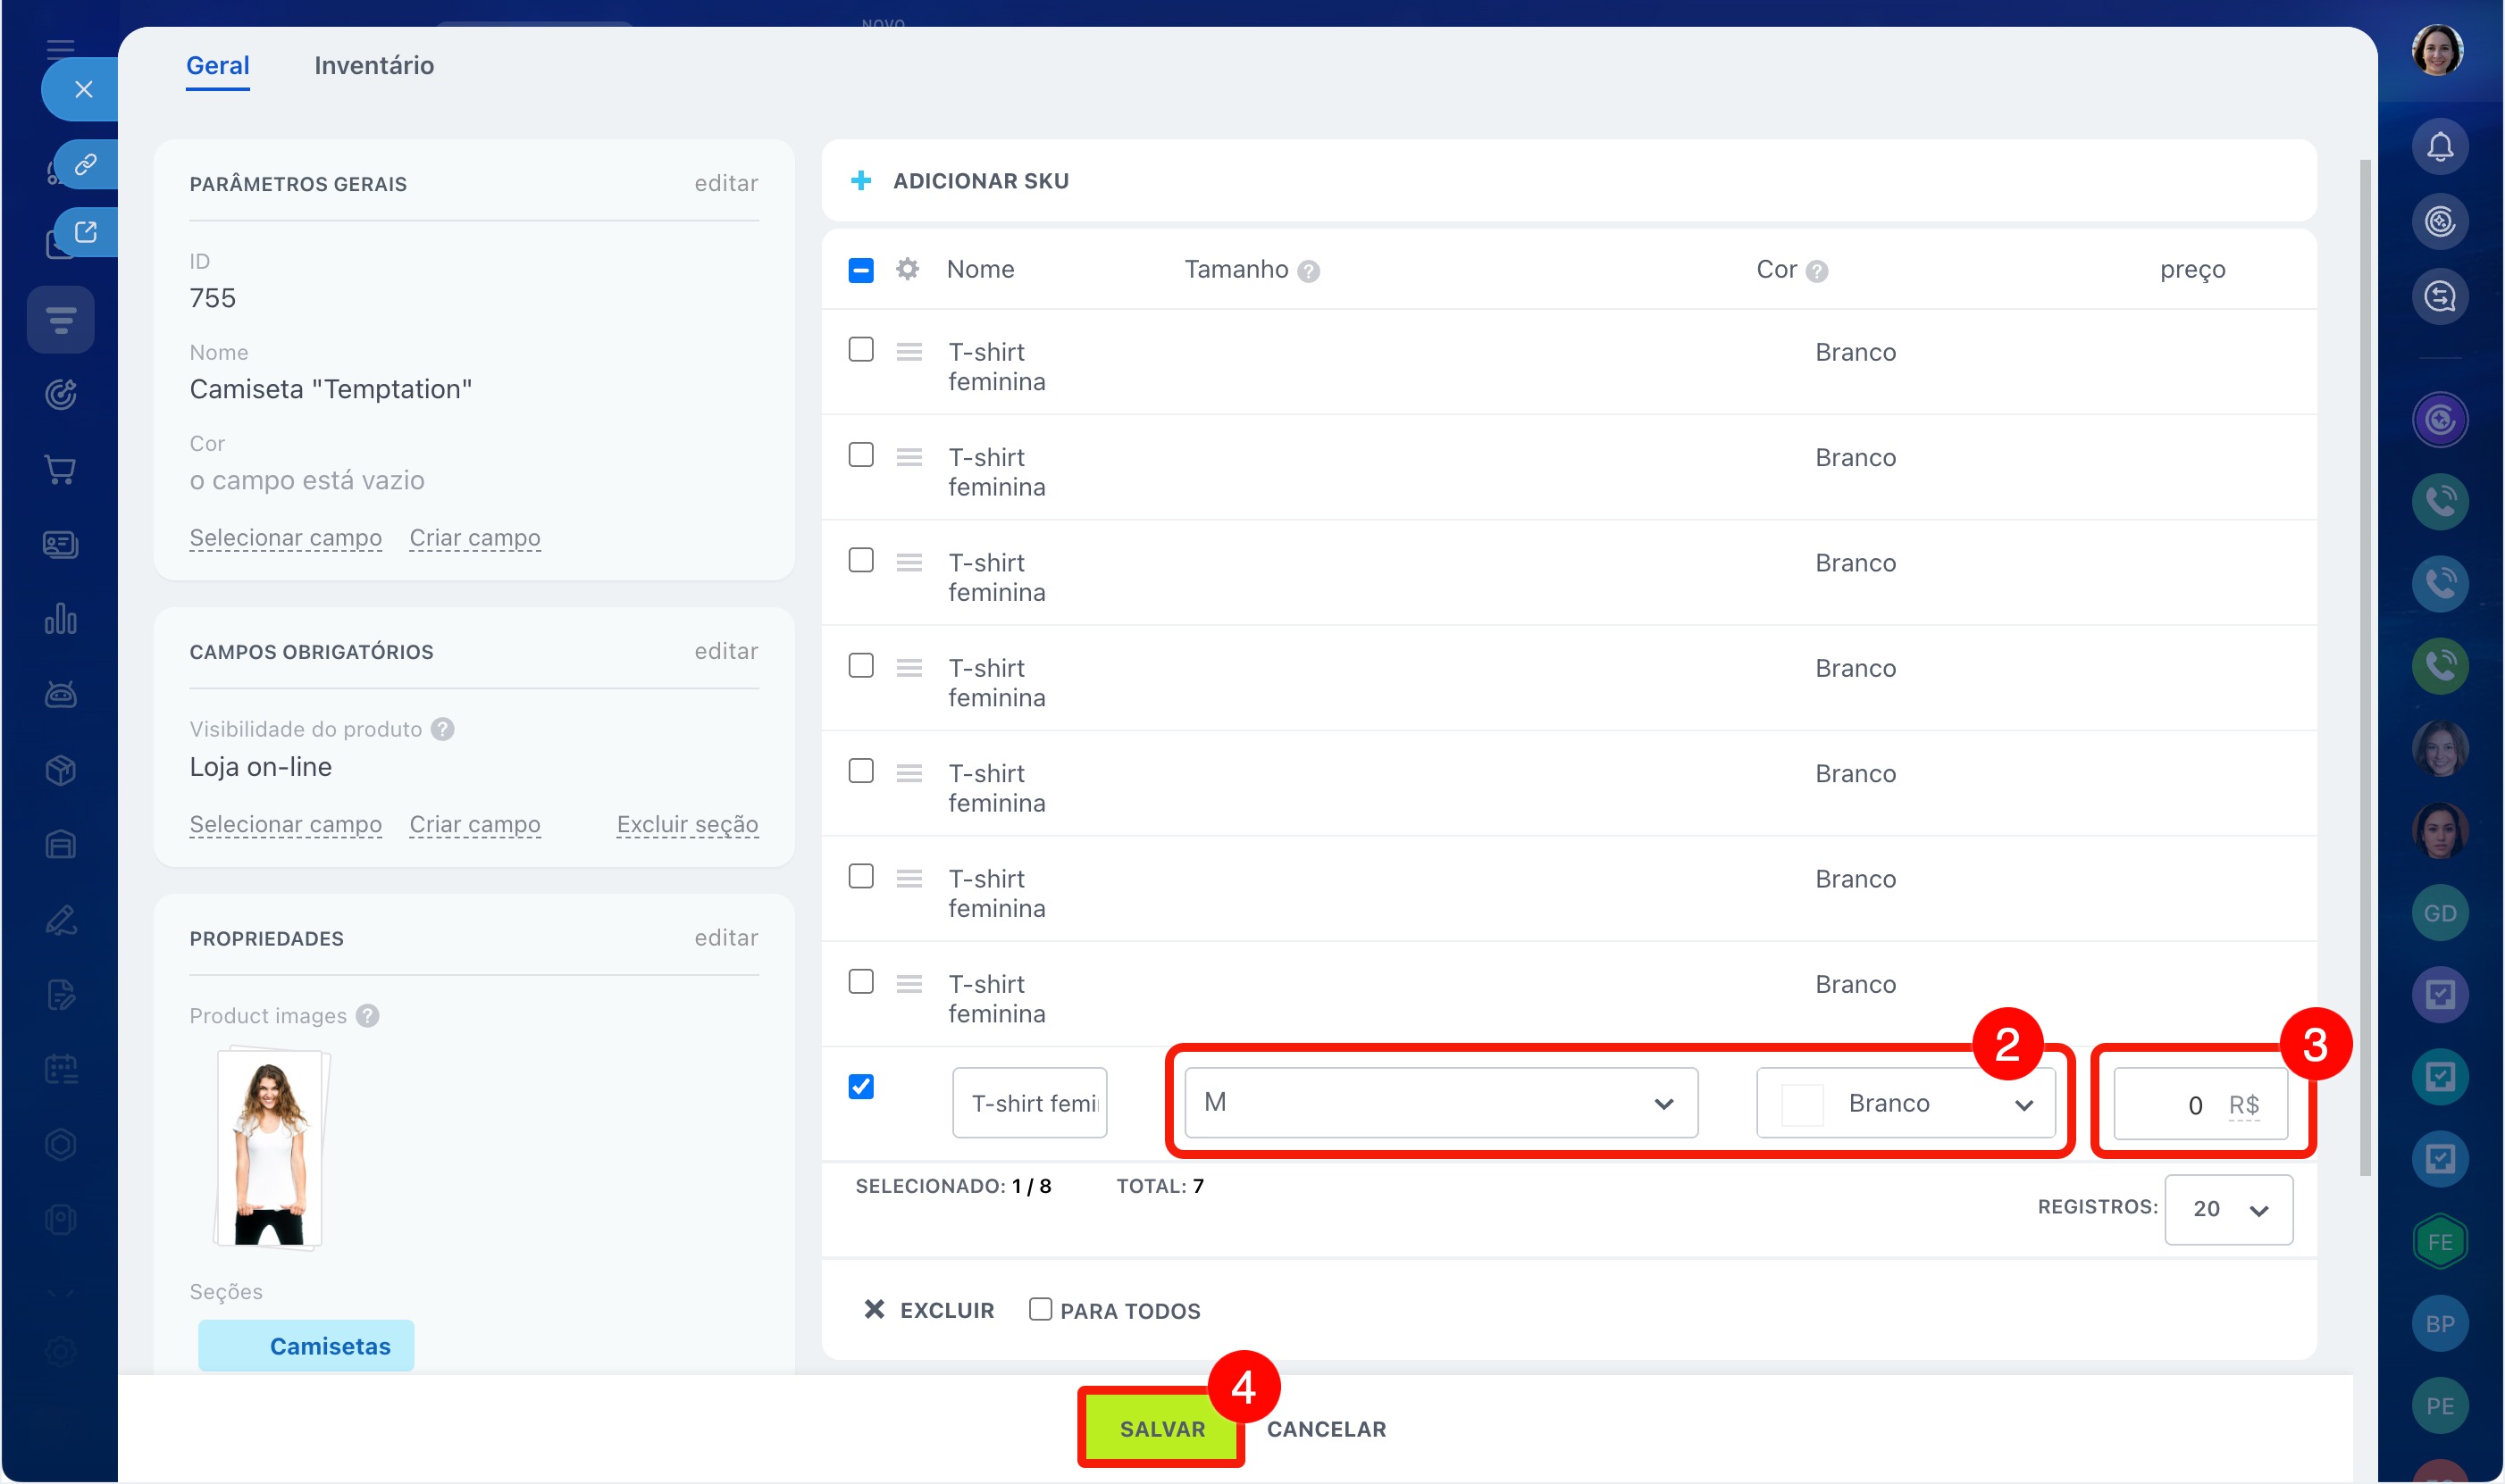Click the help icon next to Tamanho

coord(1309,271)
